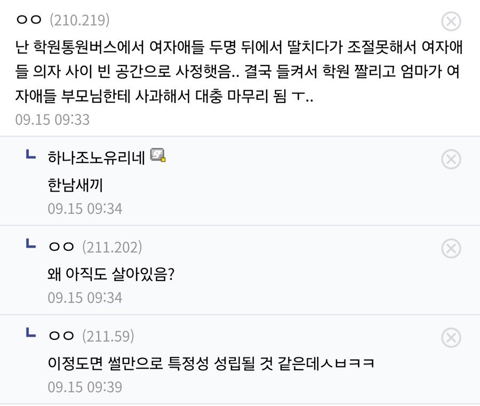Click the delete icon on the main comment
The height and width of the screenshot is (406, 480).
(451, 20)
